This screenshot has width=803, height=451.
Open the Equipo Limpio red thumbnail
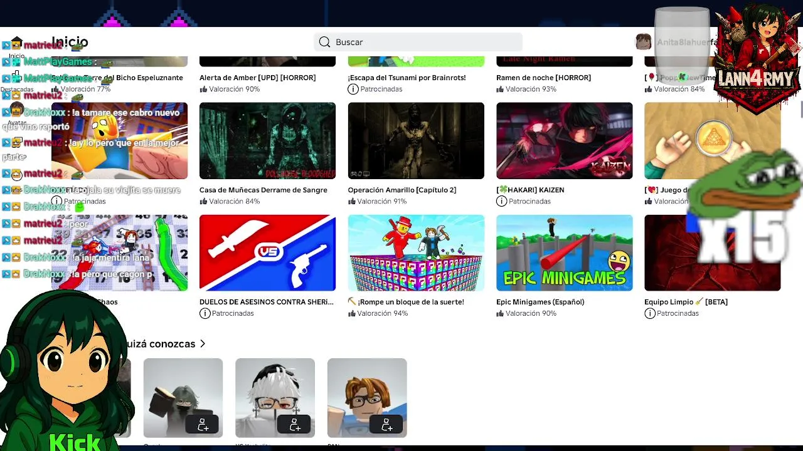click(712, 253)
